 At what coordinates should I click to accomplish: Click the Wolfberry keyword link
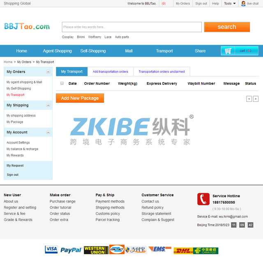[x=95, y=37]
